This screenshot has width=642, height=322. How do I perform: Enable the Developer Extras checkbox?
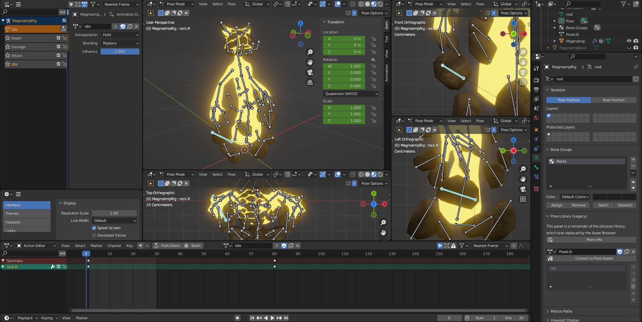(x=94, y=235)
